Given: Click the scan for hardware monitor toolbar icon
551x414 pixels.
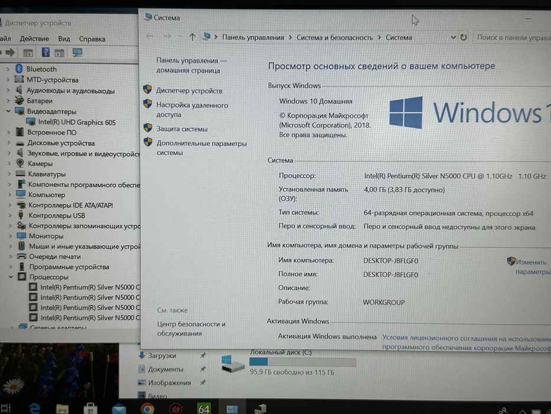Looking at the screenshot, I should pyautogui.click(x=77, y=53).
